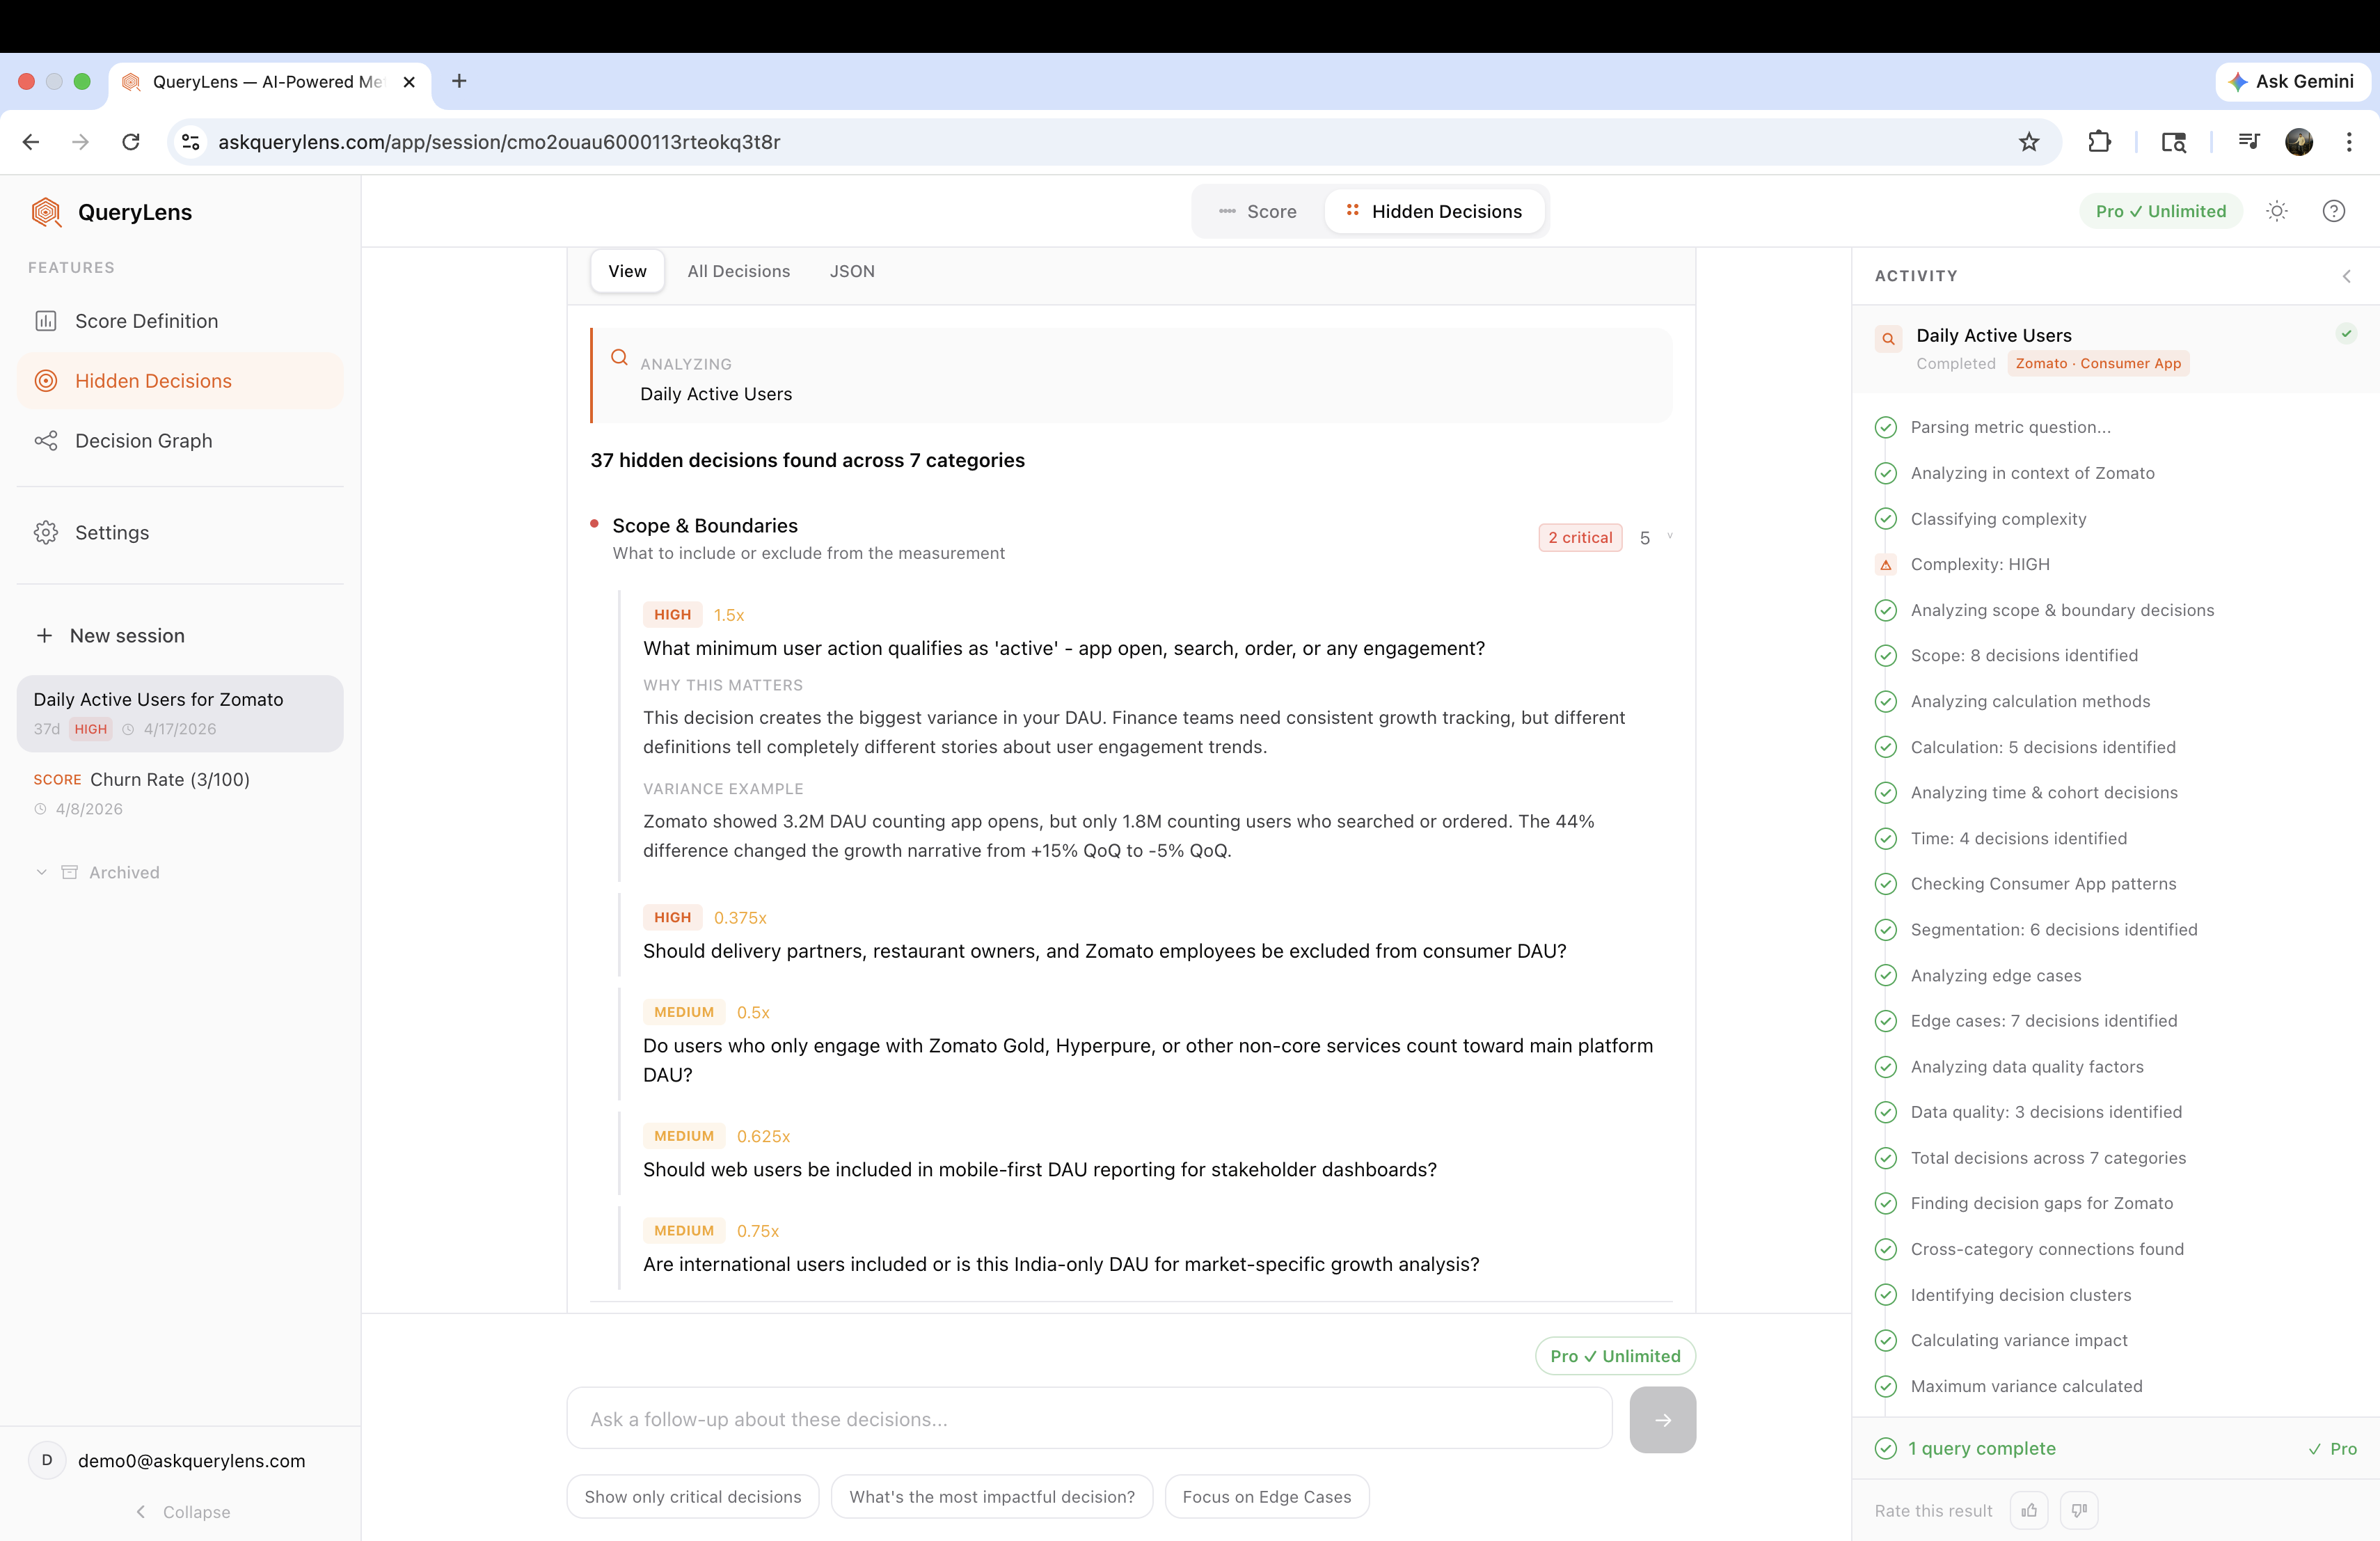Click the send arrow button
Viewport: 2380px width, 1541px height.
coord(1662,1419)
